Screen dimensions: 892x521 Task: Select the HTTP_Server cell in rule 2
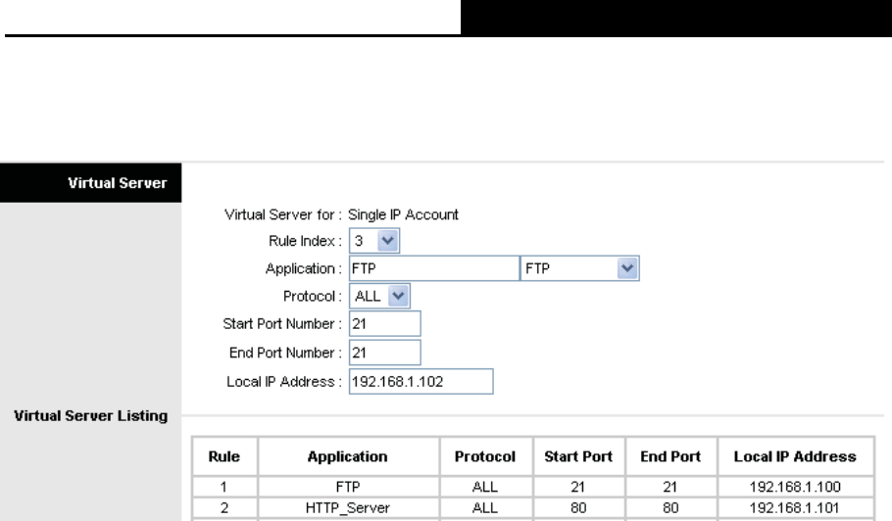348,508
